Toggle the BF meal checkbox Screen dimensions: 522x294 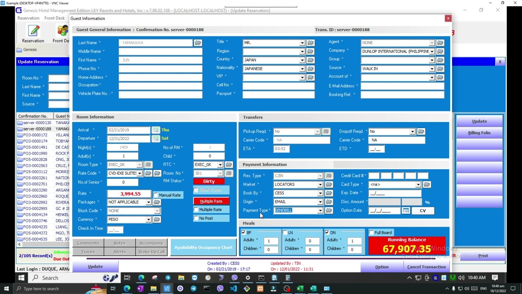click(x=243, y=233)
